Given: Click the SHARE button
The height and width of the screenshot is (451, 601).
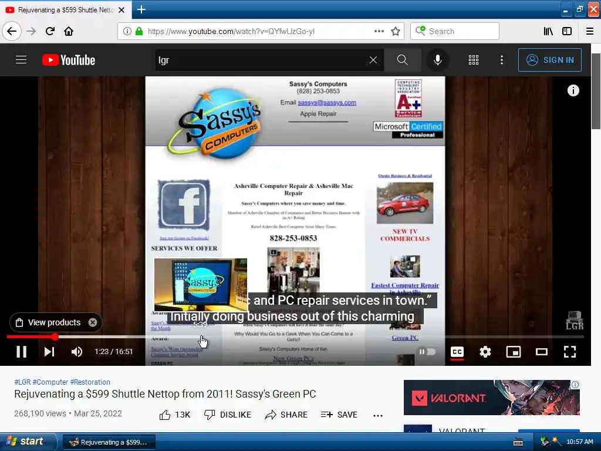Looking at the screenshot, I should (x=286, y=415).
